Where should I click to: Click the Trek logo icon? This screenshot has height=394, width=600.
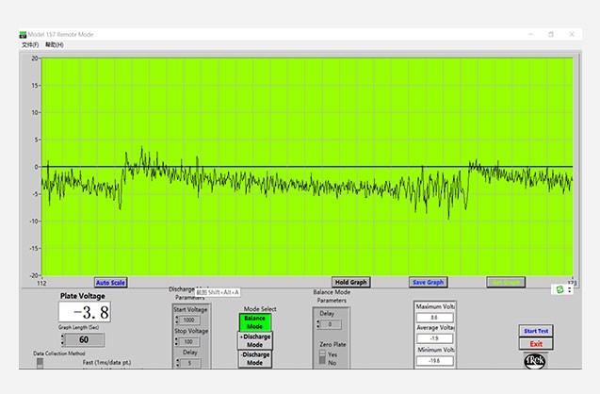[x=536, y=361]
